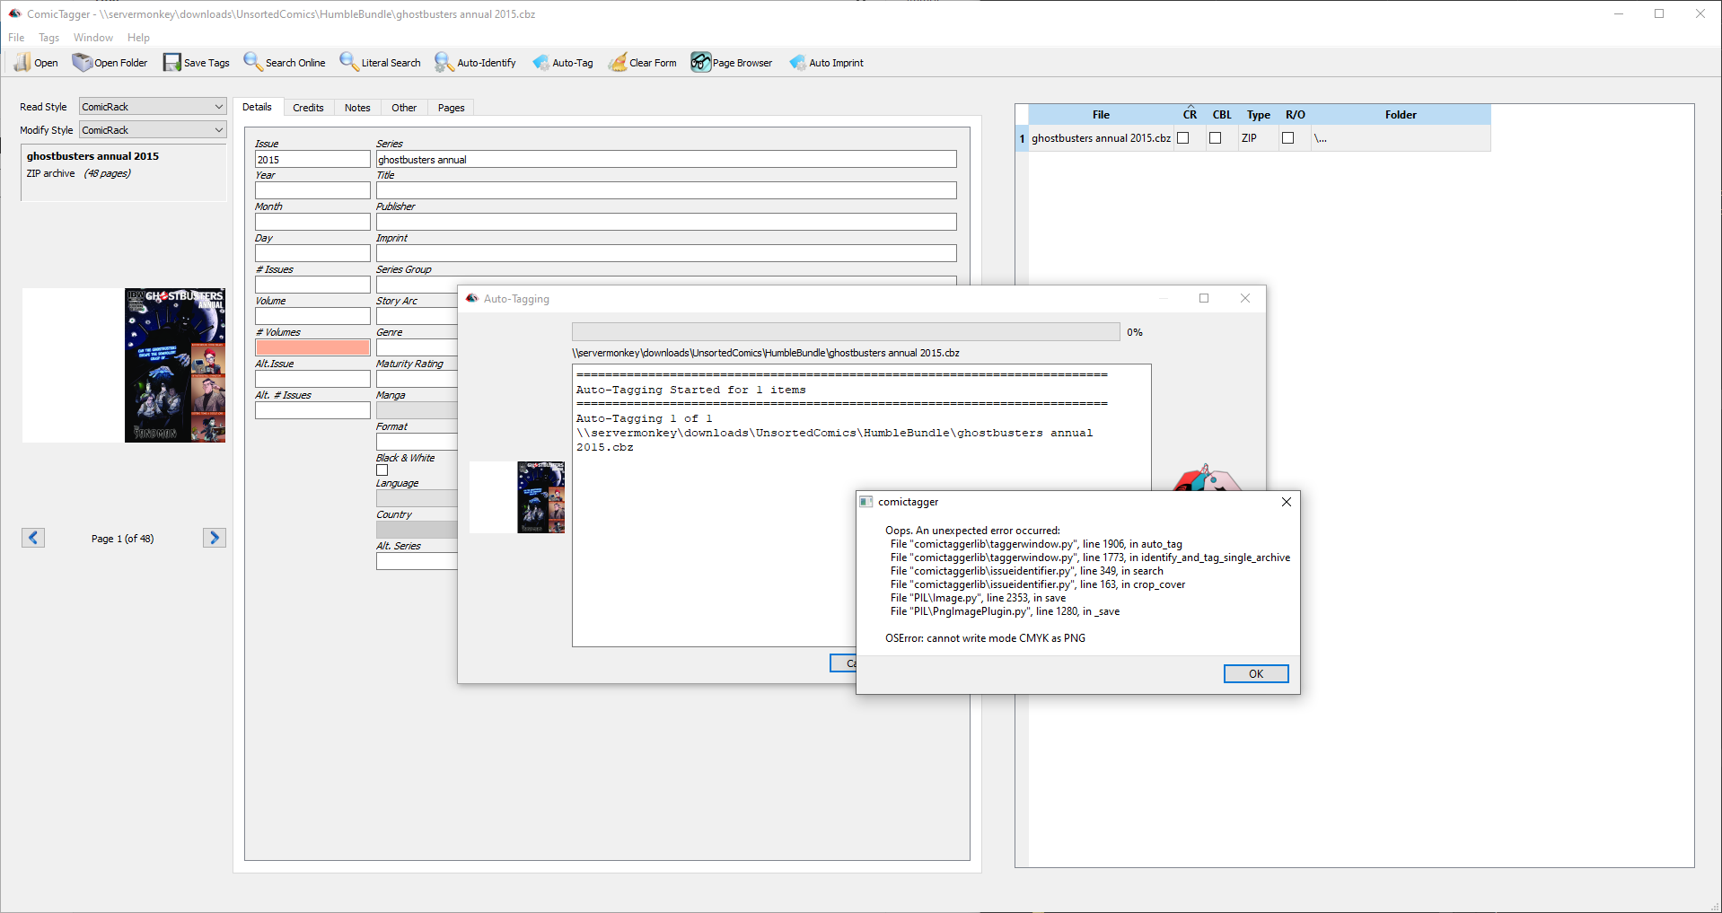
Task: Click the Auto-Tagging progress bar
Action: [x=846, y=332]
